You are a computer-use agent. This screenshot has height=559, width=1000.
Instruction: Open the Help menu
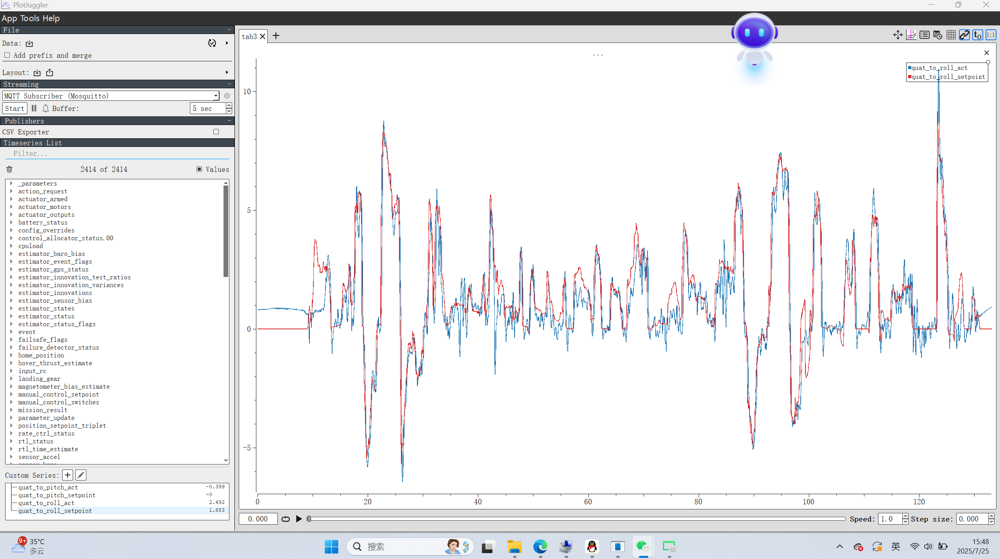point(51,18)
